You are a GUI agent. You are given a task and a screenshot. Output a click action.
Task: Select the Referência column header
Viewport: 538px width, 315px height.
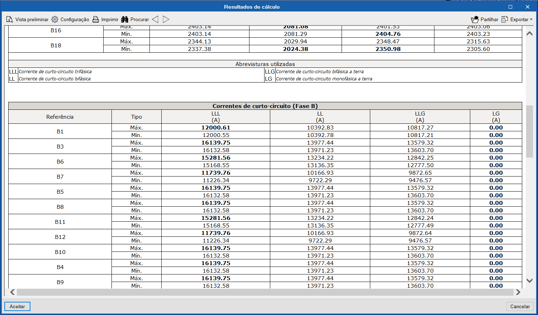60,117
